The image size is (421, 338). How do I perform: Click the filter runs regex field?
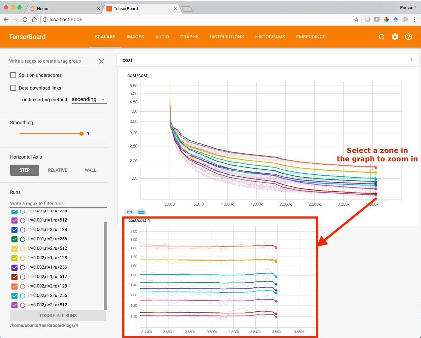click(x=59, y=203)
